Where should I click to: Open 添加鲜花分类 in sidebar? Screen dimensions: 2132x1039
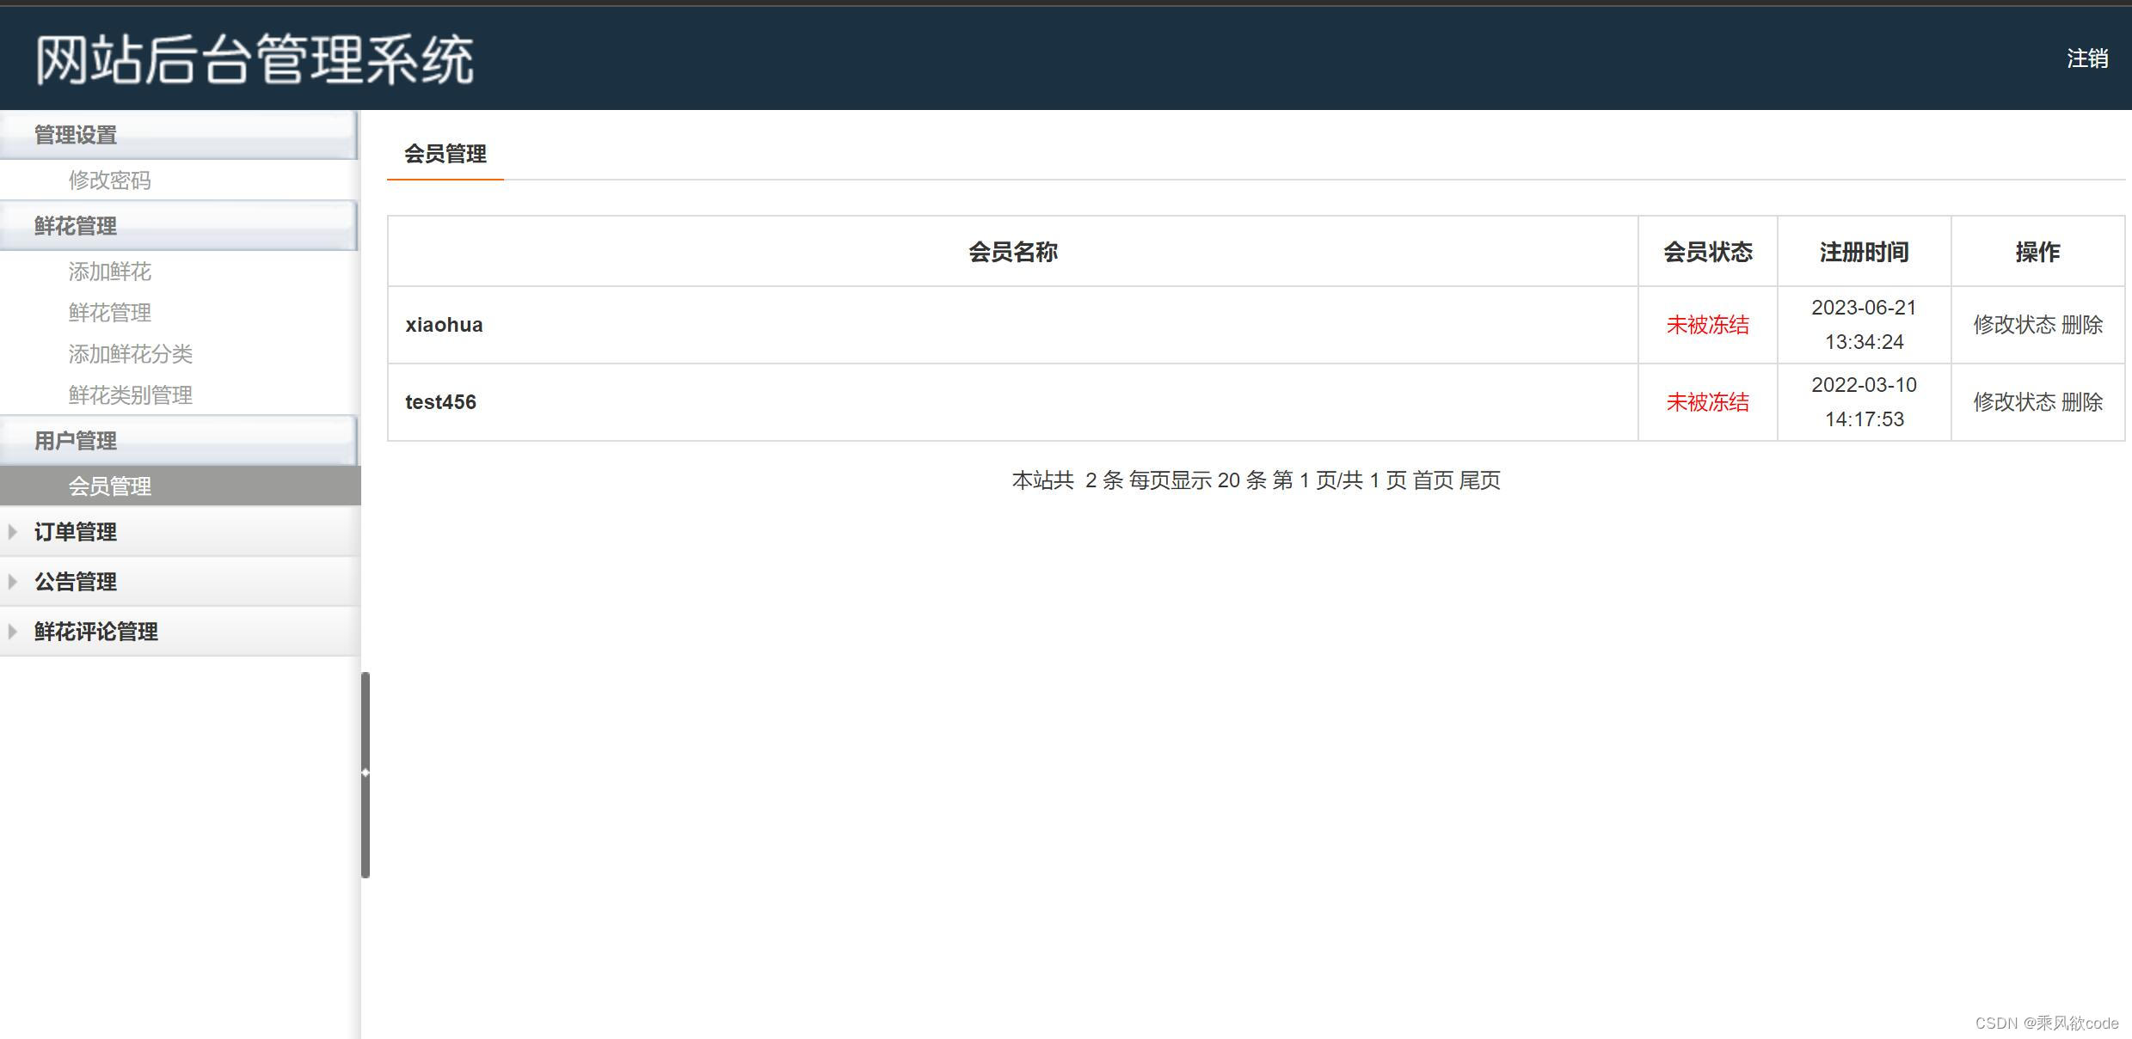(x=130, y=354)
